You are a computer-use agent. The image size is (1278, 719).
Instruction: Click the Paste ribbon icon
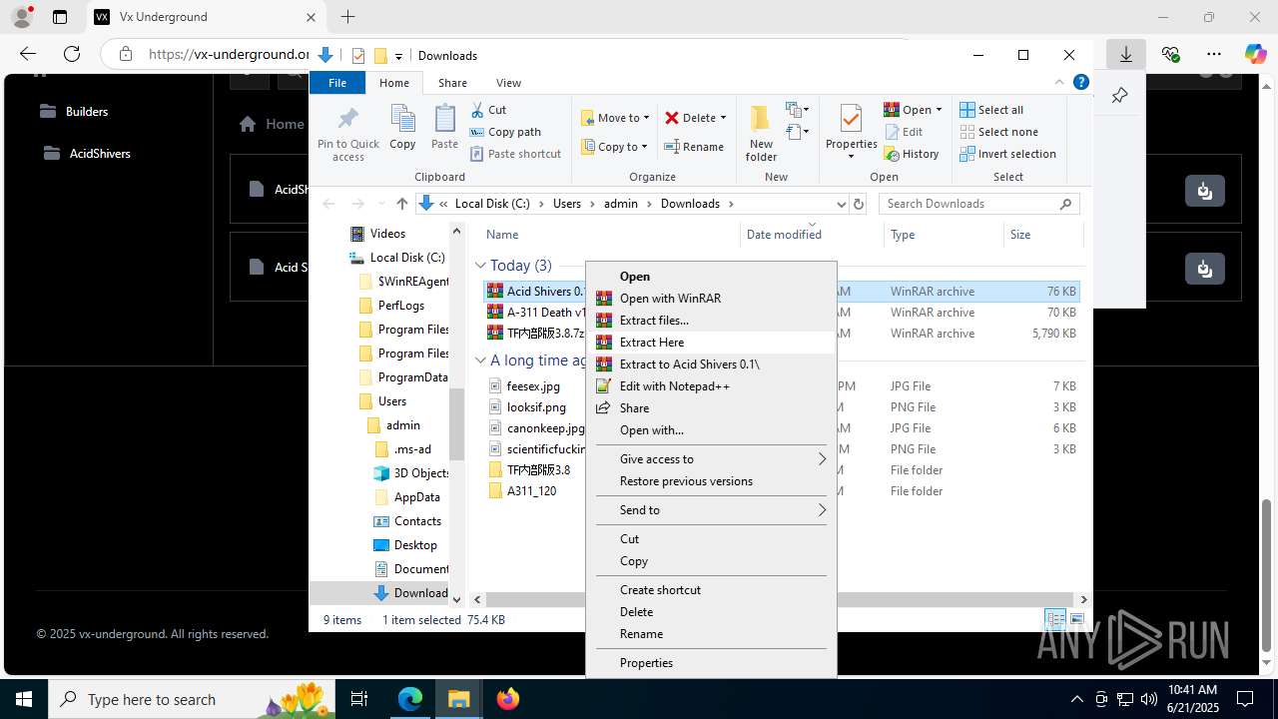point(444,127)
